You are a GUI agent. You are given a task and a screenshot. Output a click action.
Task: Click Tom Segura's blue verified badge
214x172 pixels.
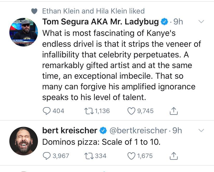pos(164,22)
